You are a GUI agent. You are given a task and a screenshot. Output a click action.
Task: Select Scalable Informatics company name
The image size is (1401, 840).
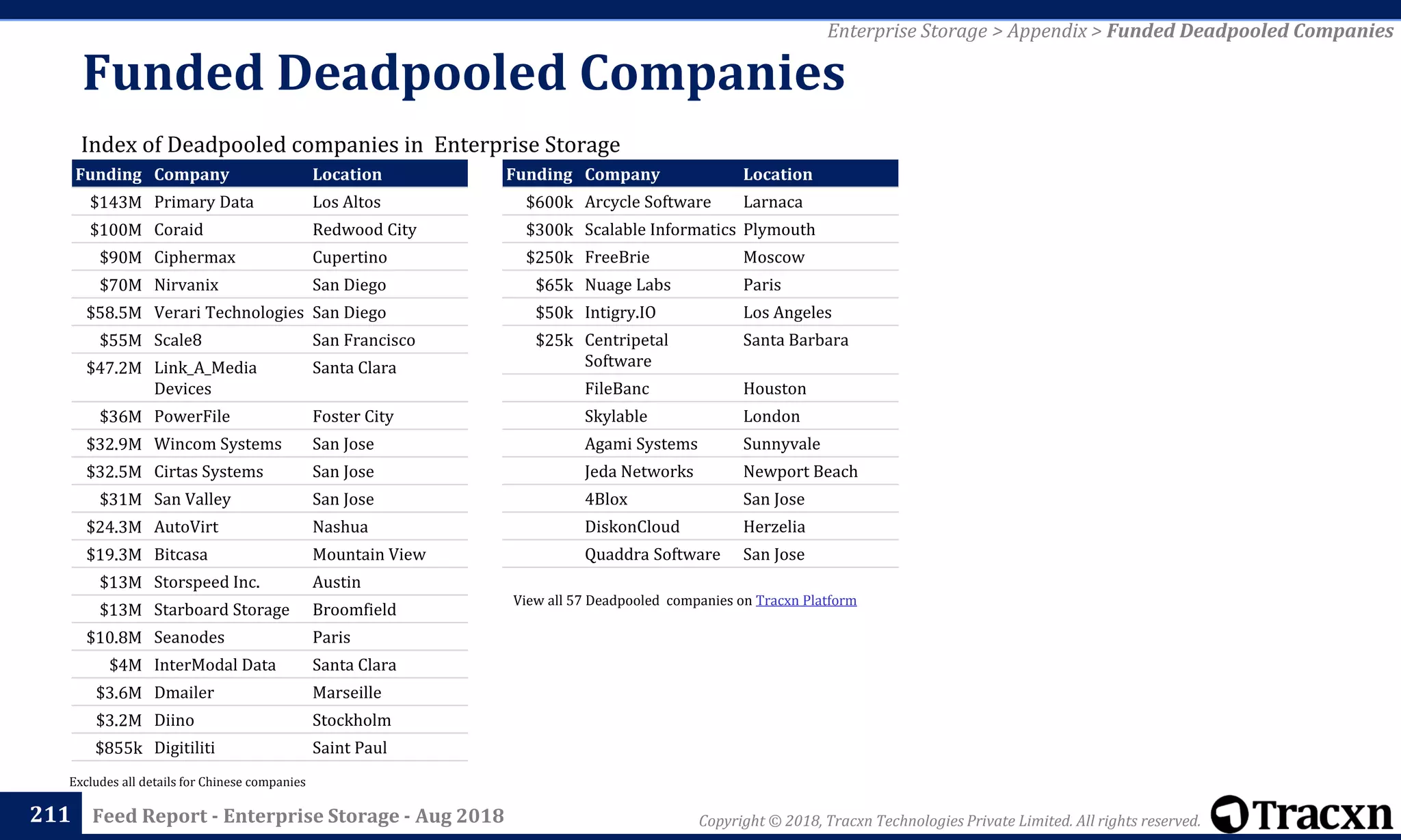(660, 230)
